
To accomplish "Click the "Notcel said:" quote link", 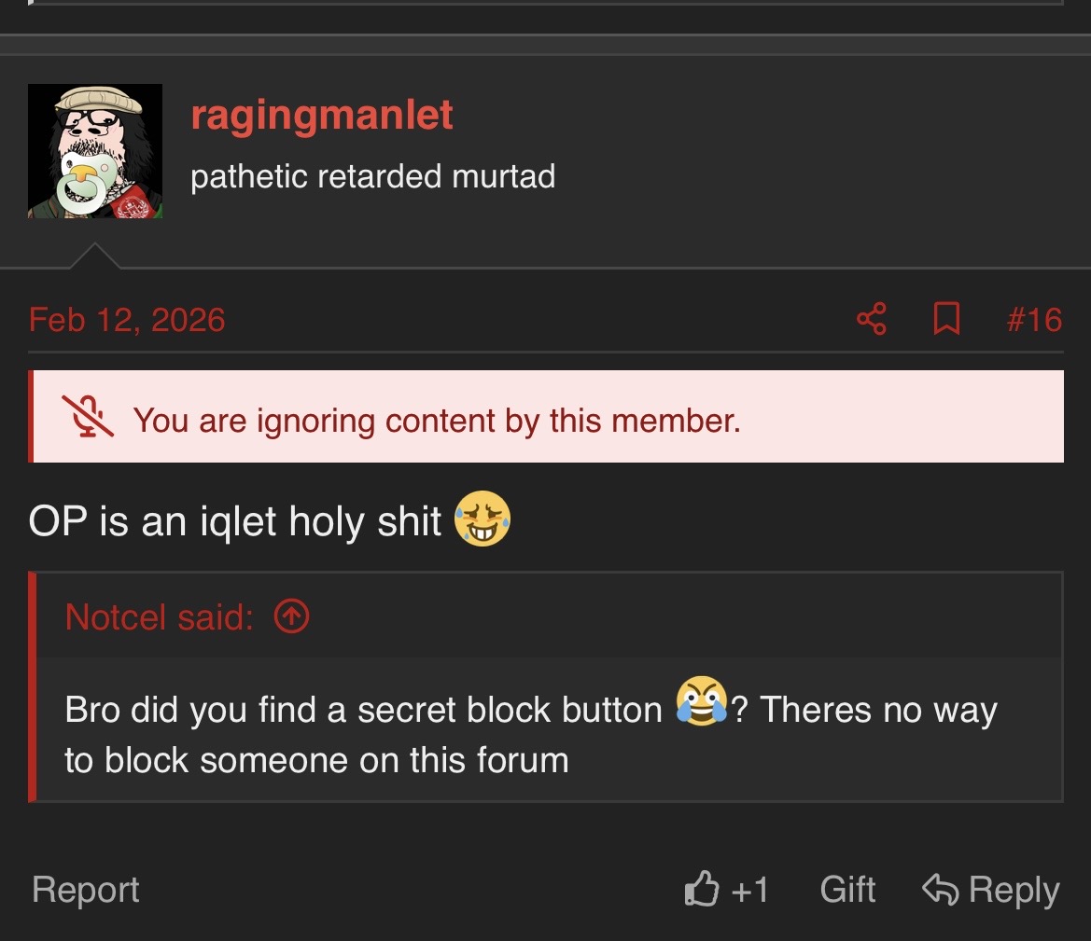I will click(160, 616).
